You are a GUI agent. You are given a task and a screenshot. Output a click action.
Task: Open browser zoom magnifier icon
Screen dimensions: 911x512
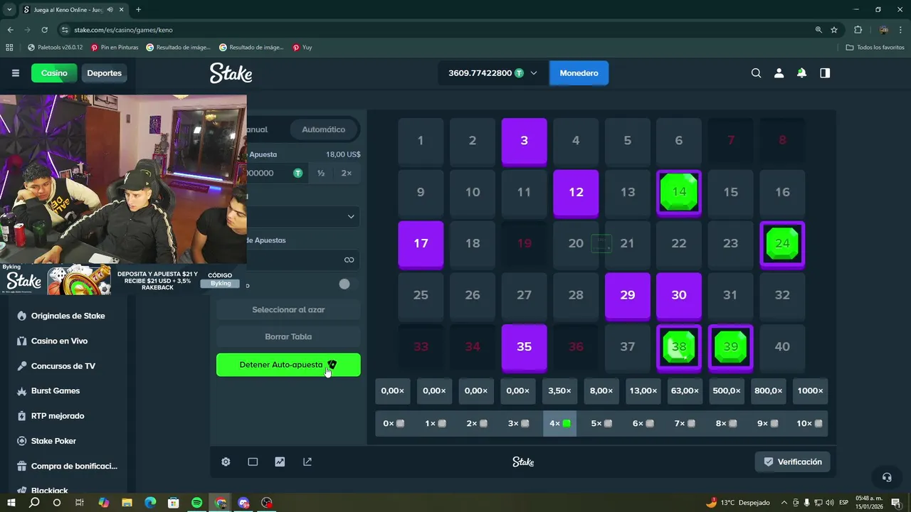pos(818,30)
